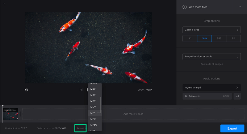Open the Image Duration dropdown
The width and height of the screenshot is (247, 134).
pos(211,57)
